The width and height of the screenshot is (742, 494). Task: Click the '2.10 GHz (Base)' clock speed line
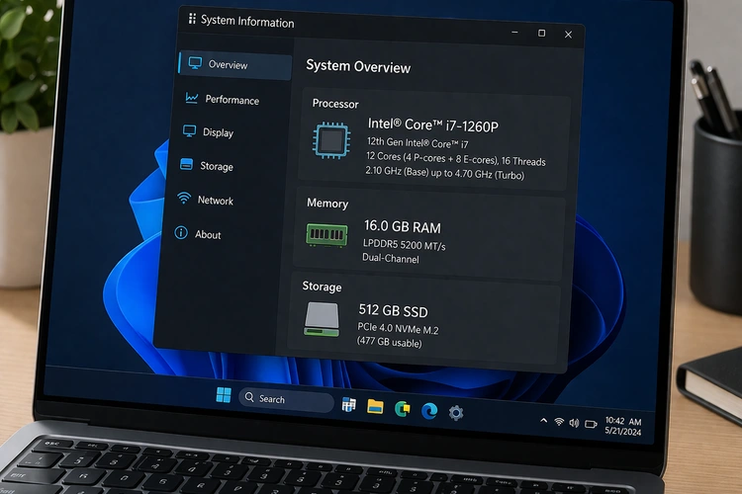pyautogui.click(x=445, y=173)
